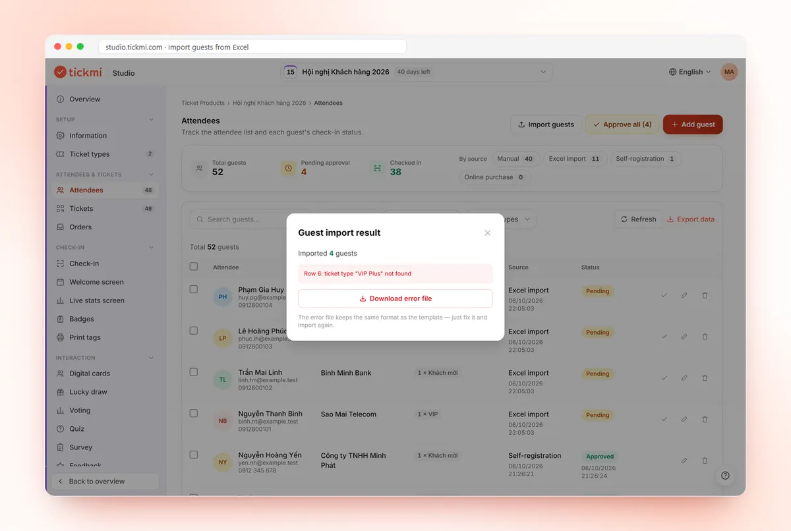Click Ticket Products in the breadcrumb
The height and width of the screenshot is (531, 791).
(x=203, y=103)
